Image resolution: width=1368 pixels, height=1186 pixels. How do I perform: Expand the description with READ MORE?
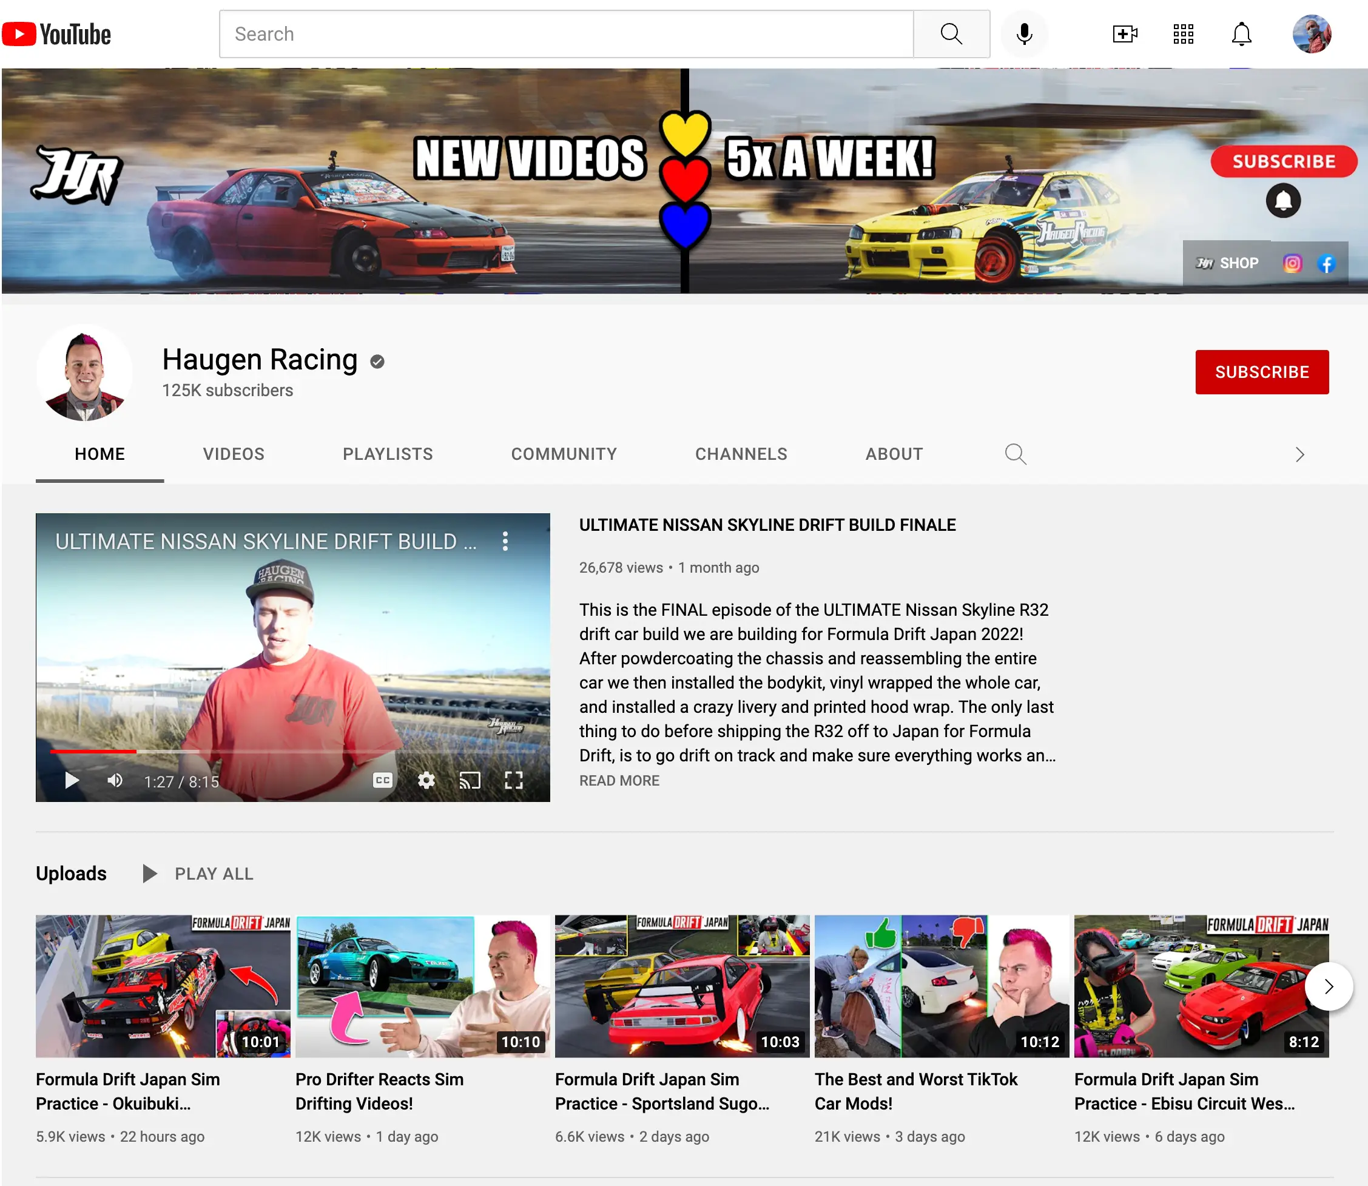pos(619,780)
